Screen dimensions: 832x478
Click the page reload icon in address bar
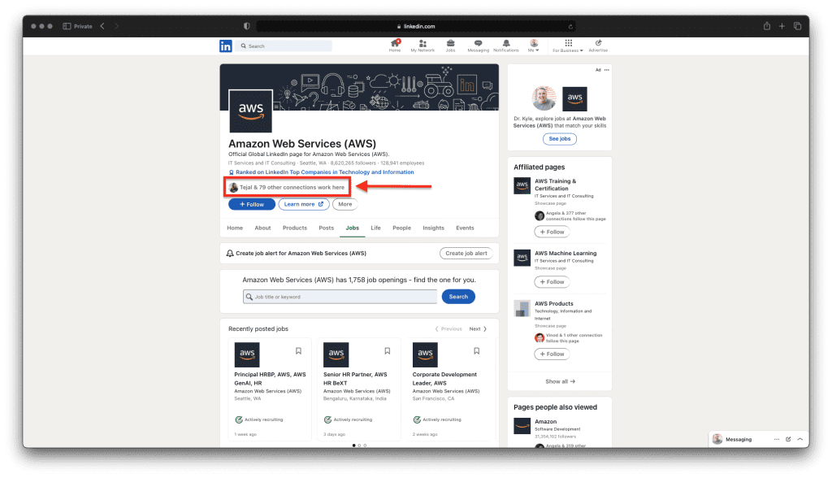point(570,27)
